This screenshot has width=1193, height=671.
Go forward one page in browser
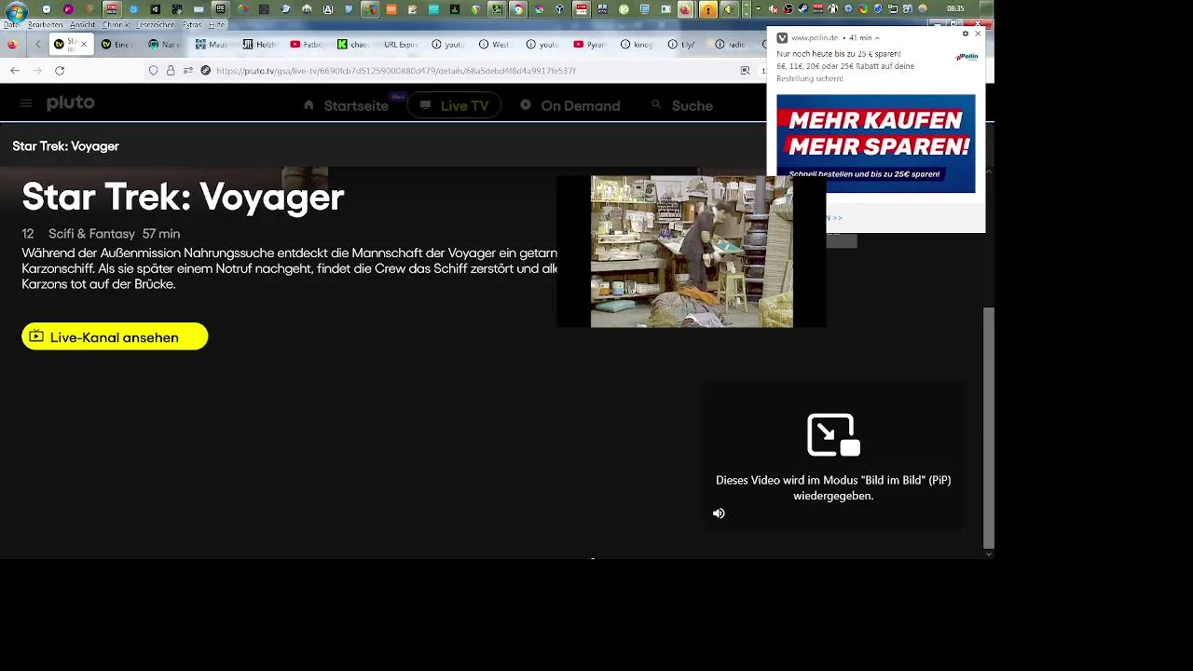37,71
